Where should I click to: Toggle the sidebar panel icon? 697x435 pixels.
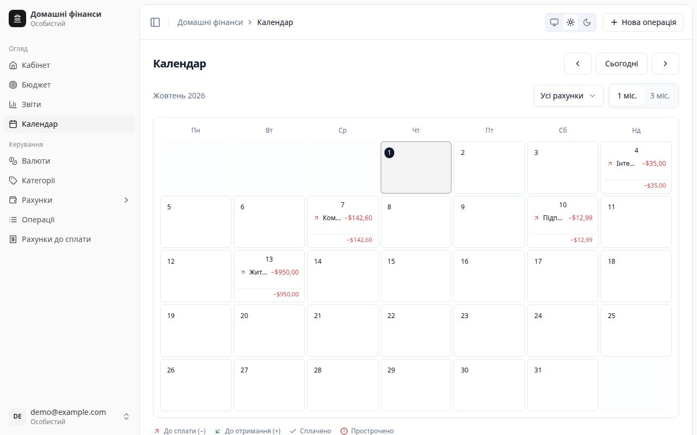(x=155, y=22)
